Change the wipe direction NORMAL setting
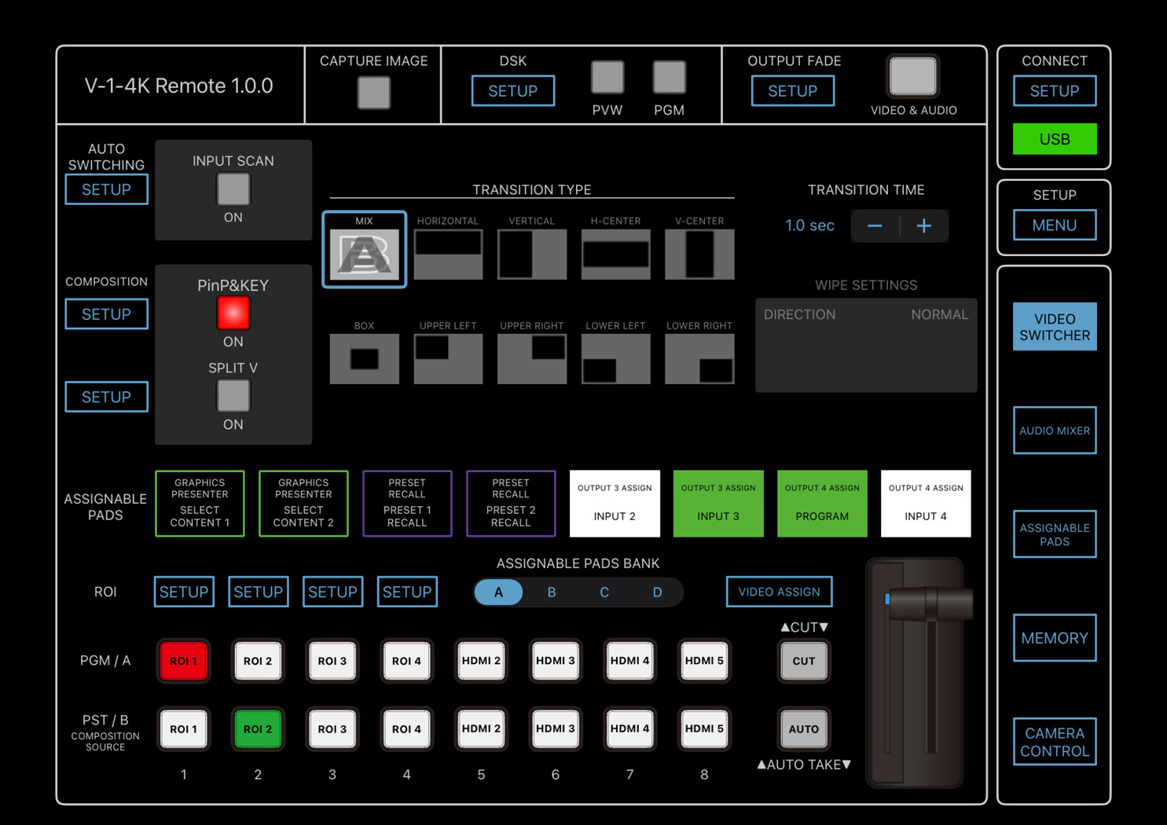Image resolution: width=1167 pixels, height=825 pixels. coord(939,314)
